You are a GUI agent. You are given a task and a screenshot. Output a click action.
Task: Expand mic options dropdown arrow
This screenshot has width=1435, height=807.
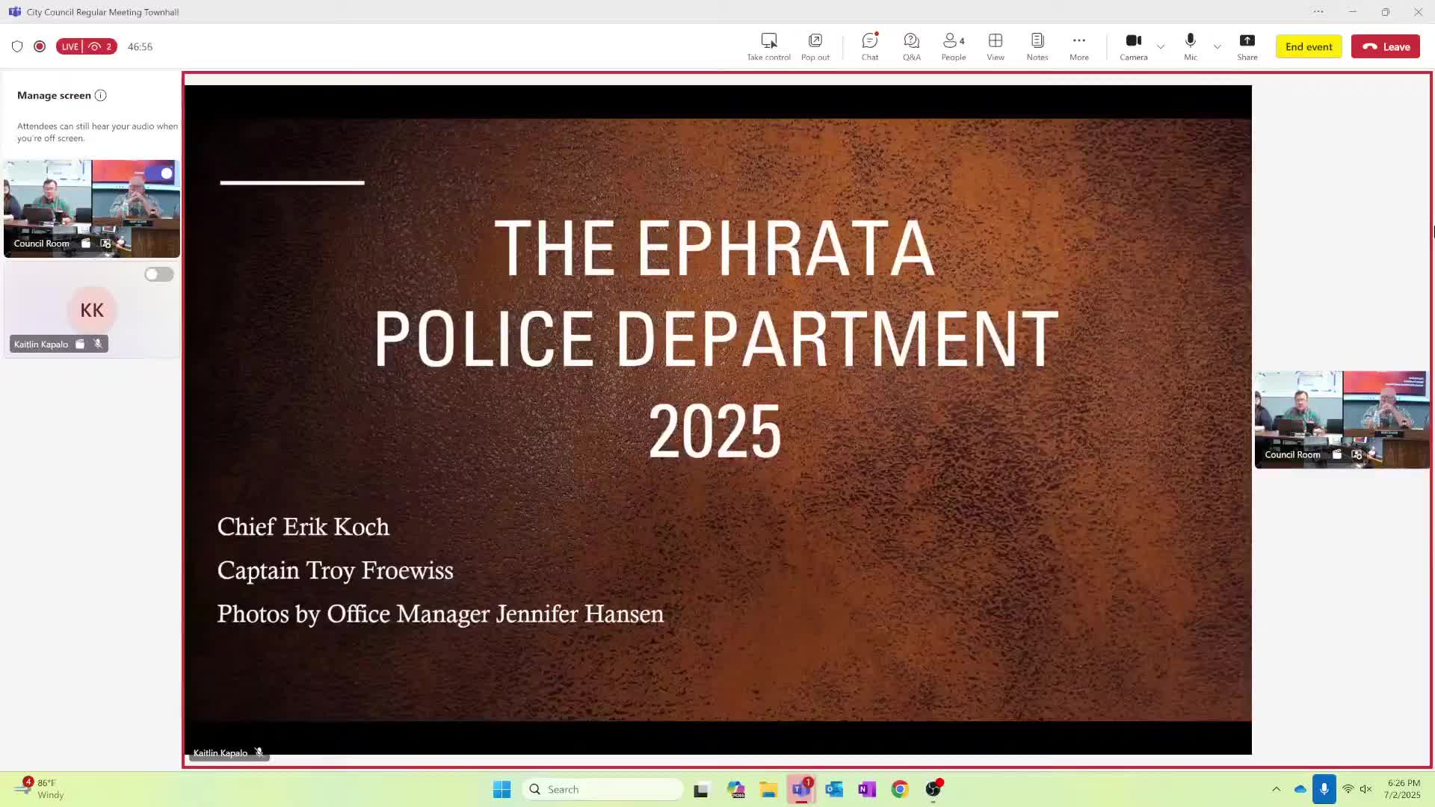click(1218, 46)
